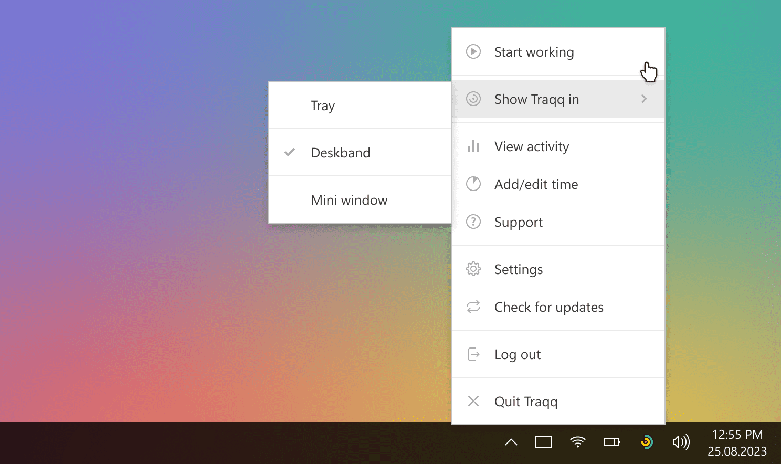Select Tray in the Show Traqq in submenu
Viewport: 781px width, 464px height.
(360, 106)
